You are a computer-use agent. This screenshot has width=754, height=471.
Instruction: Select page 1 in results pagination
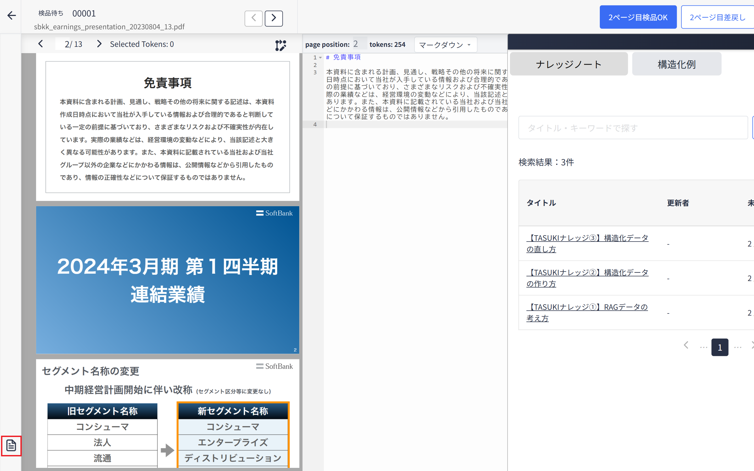[719, 347]
